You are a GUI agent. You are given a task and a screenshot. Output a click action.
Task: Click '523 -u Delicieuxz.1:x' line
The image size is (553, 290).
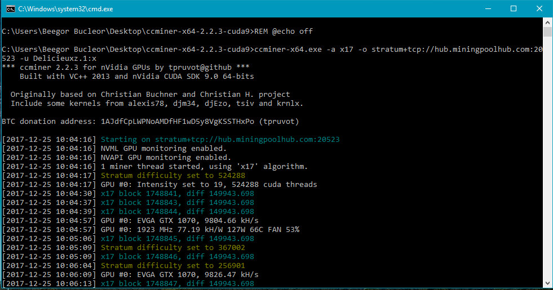(49, 58)
